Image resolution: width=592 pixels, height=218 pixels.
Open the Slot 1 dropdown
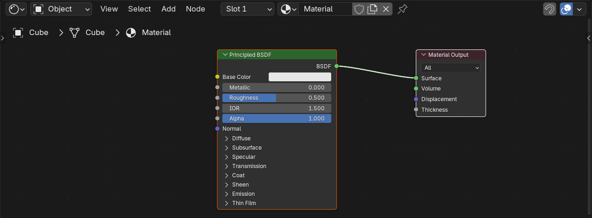(x=247, y=9)
